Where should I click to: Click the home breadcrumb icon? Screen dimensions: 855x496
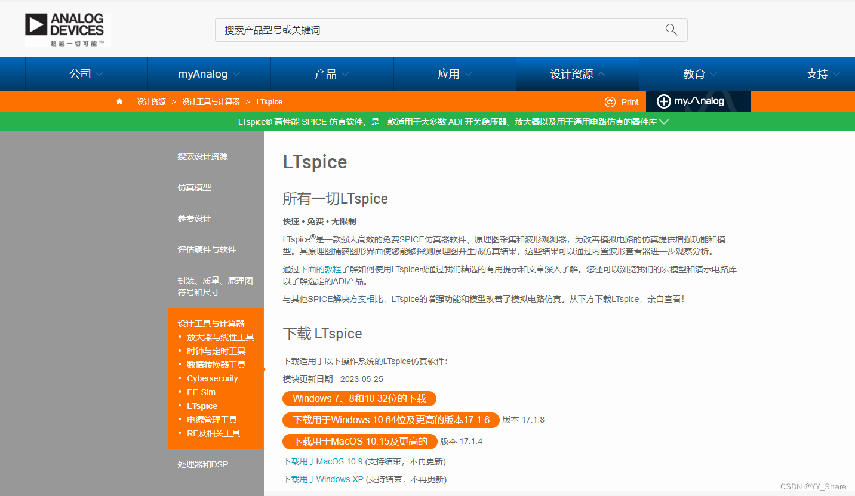[x=119, y=102]
